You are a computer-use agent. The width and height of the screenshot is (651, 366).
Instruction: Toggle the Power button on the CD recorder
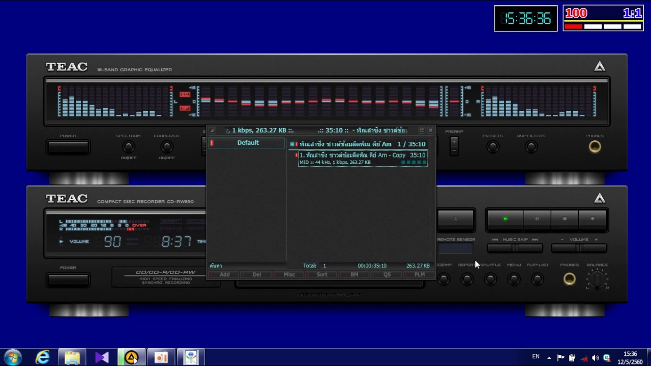pos(68,280)
